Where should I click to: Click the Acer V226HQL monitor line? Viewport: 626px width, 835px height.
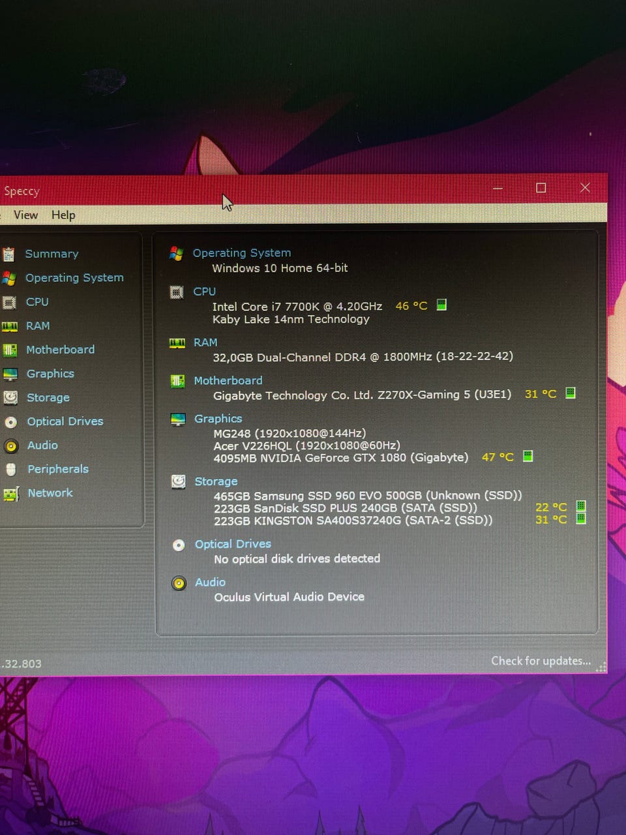306,446
